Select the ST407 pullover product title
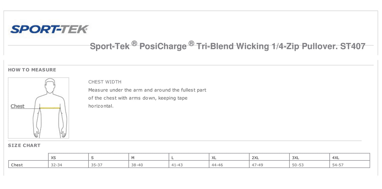 227,46
